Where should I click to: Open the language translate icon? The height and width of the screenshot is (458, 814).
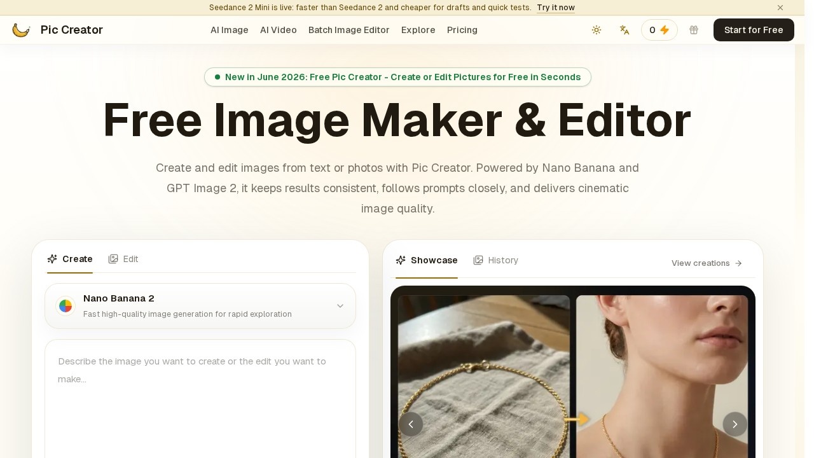click(x=624, y=30)
